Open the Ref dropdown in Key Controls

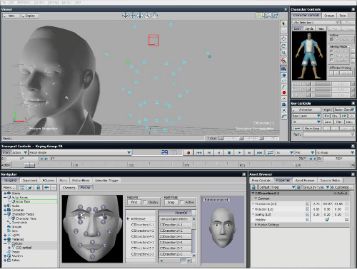328,134
